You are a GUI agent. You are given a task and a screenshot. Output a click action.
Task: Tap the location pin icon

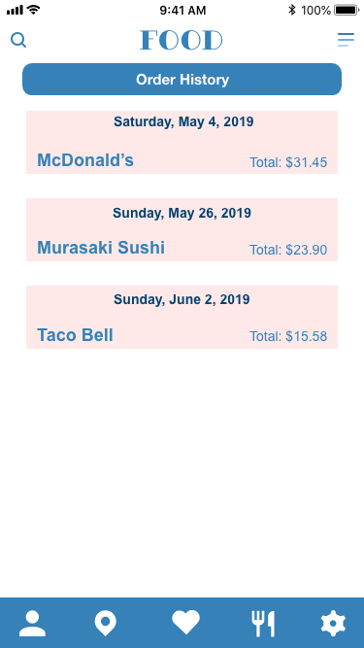click(105, 624)
